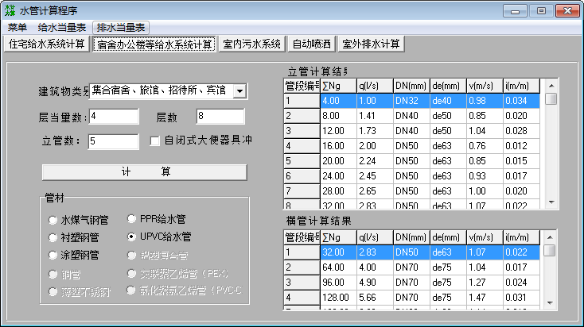The image size is (584, 327).
Task: Focus the 层数 input field
Action: click(224, 117)
